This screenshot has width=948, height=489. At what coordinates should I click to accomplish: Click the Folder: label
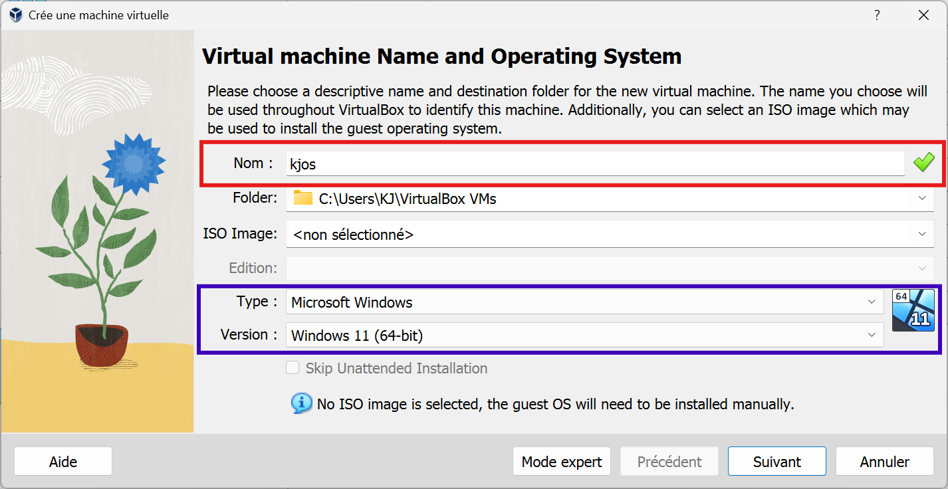click(255, 198)
